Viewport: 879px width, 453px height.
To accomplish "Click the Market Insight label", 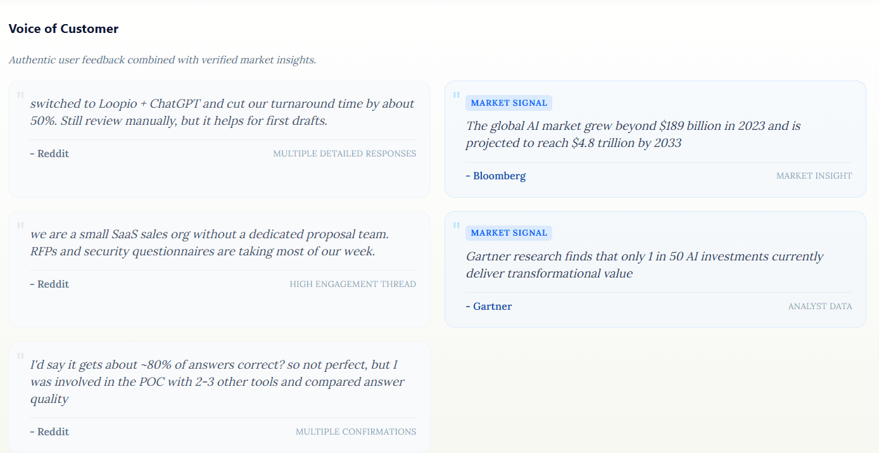I will point(814,176).
